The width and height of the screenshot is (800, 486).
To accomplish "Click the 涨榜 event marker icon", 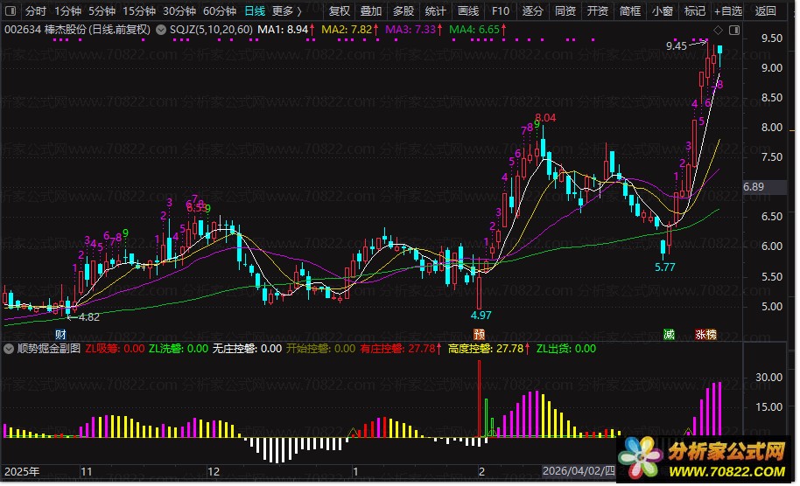I will coord(705,334).
